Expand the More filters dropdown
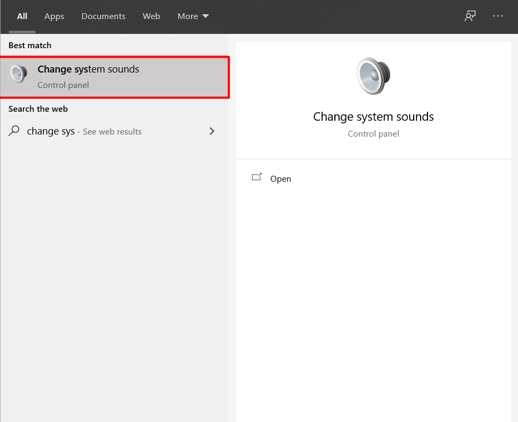 (188, 16)
